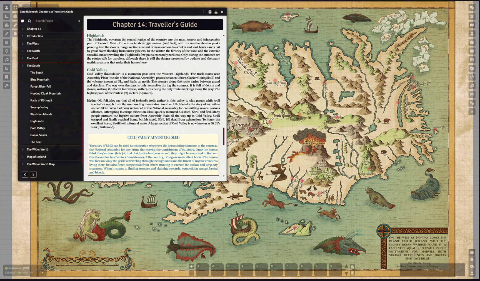Click the Game Settings gears icon
This screenshot has width=480, height=281.
[472, 103]
